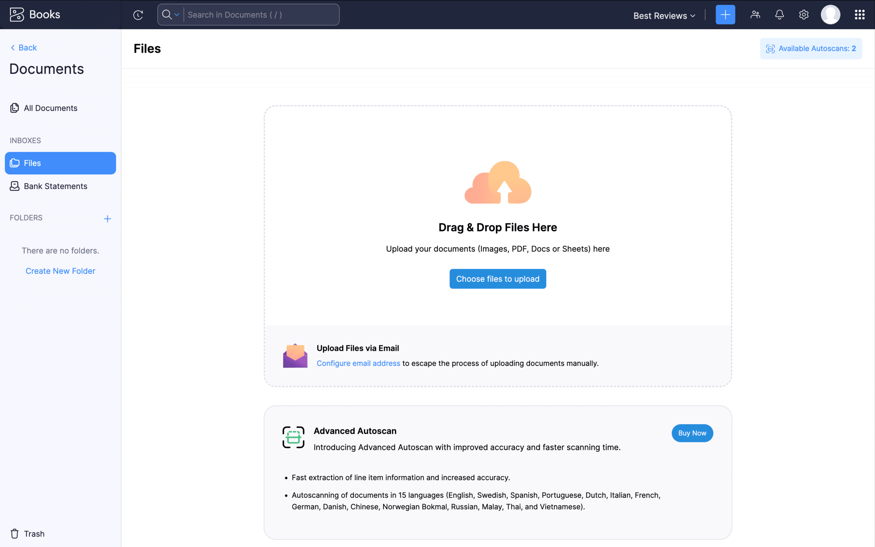This screenshot has height=547, width=875.
Task: Open the Zoho apps grid icon
Action: pyautogui.click(x=860, y=14)
